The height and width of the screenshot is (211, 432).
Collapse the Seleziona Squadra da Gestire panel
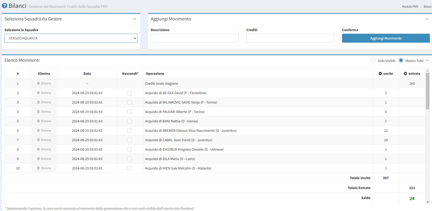tap(135, 19)
